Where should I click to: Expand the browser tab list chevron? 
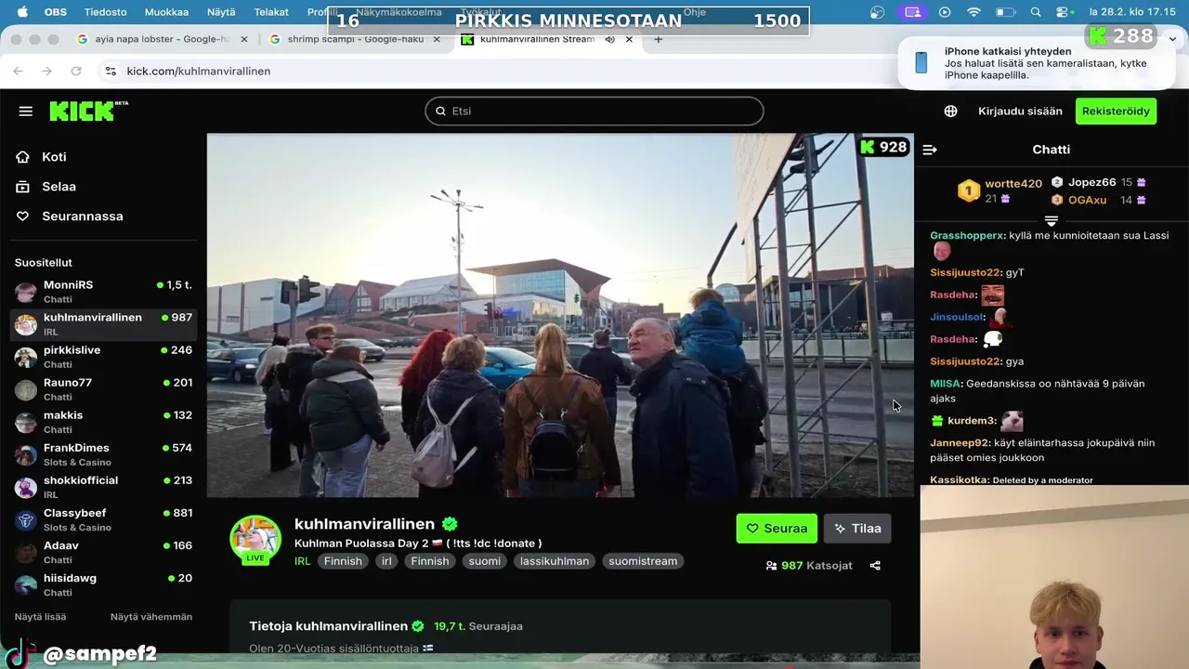pyautogui.click(x=1173, y=38)
